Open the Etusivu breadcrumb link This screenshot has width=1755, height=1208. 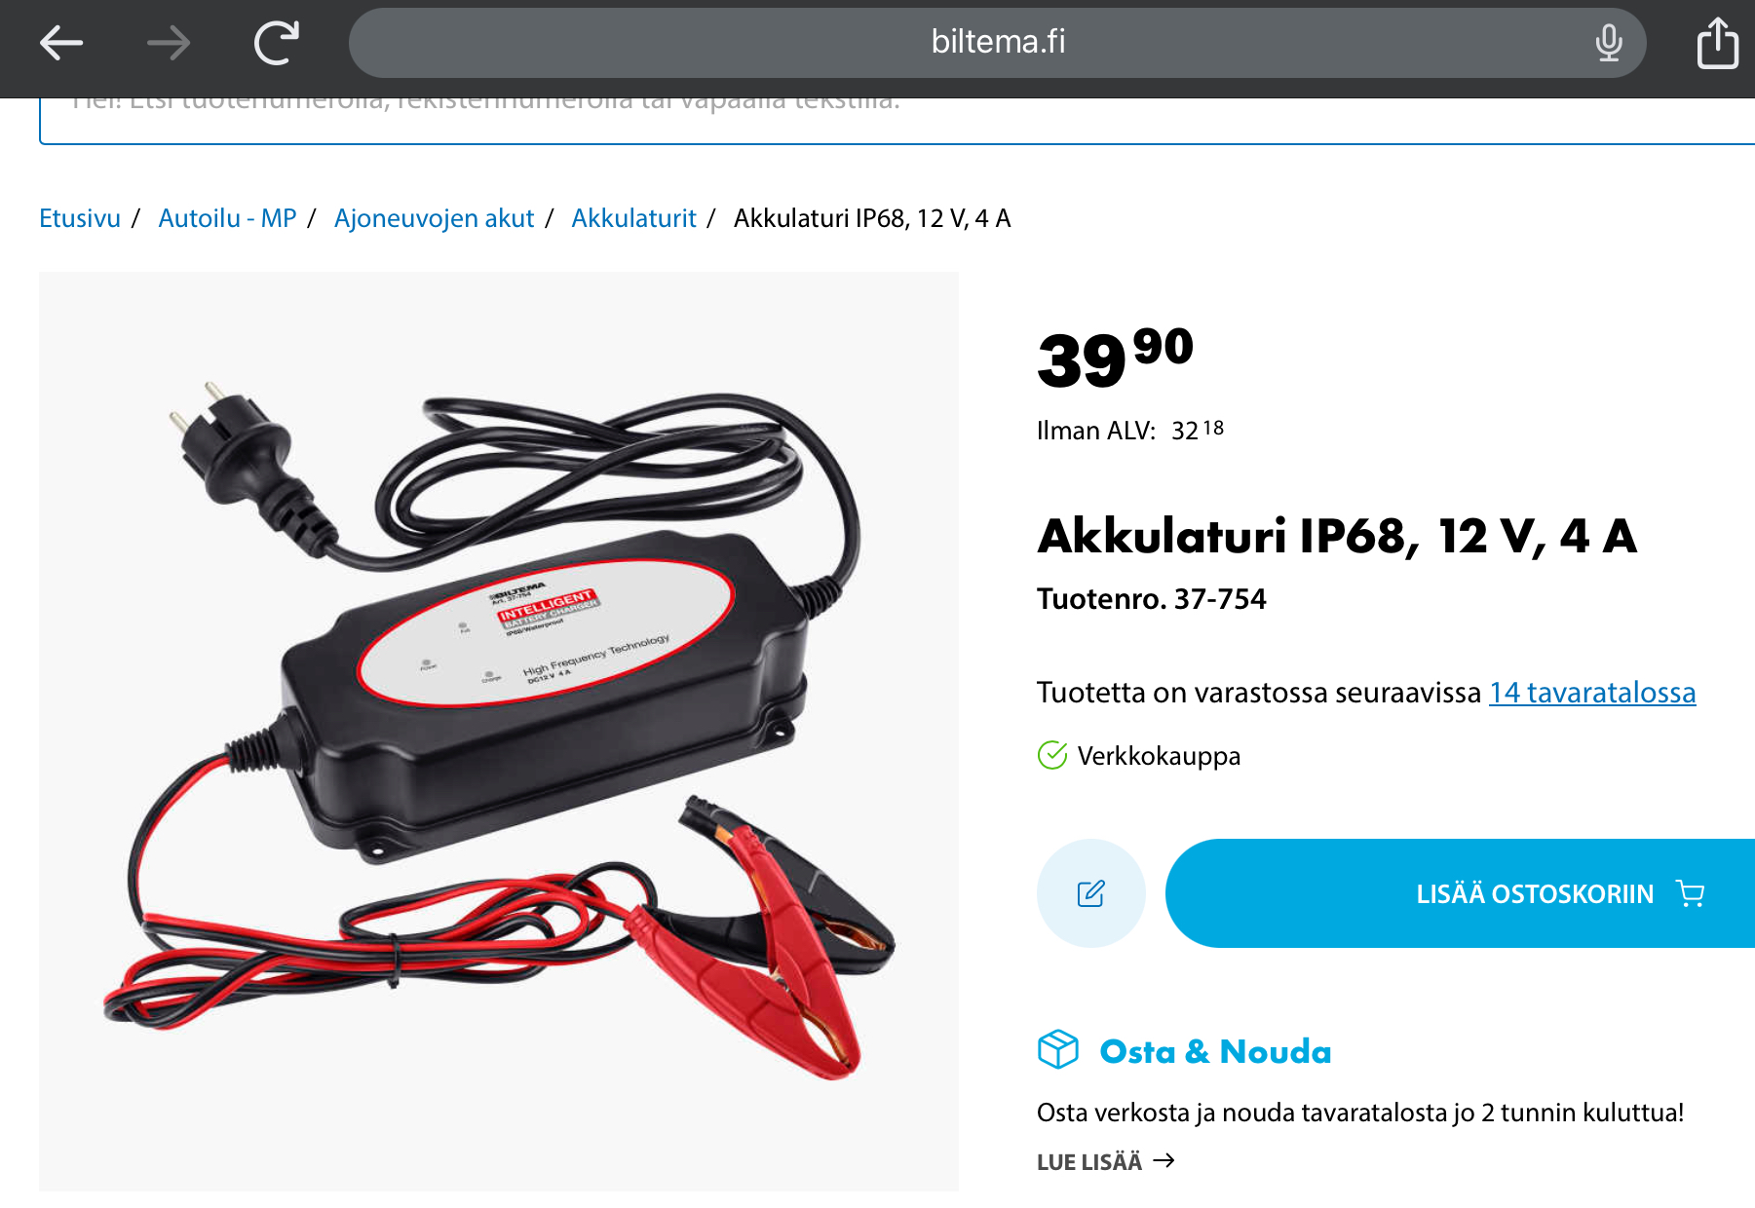(80, 218)
